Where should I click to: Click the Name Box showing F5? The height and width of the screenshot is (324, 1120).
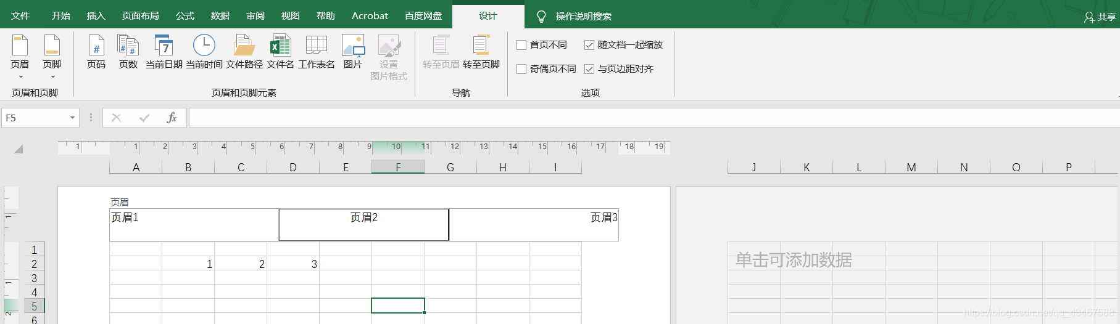(35, 118)
